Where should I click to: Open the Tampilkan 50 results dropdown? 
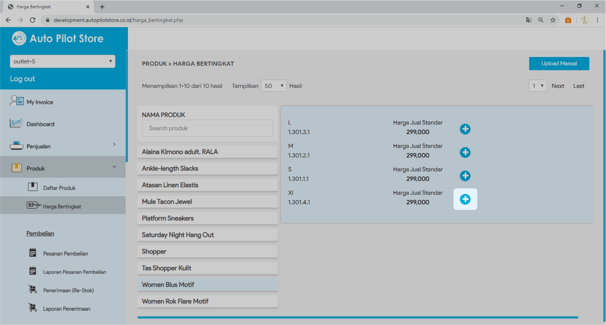point(273,86)
